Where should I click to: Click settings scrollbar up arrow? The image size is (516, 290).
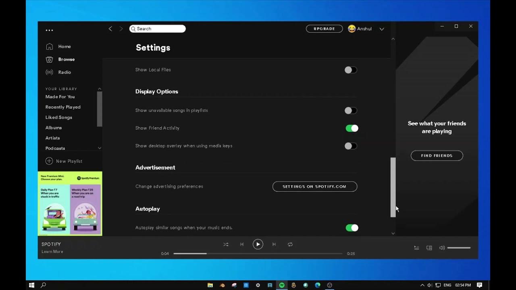coord(393,39)
